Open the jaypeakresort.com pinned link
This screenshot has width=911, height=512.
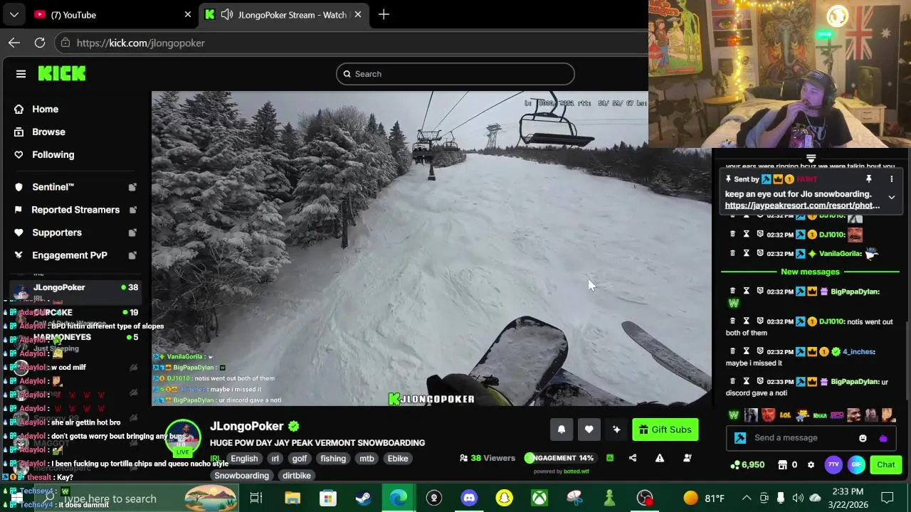(x=802, y=206)
